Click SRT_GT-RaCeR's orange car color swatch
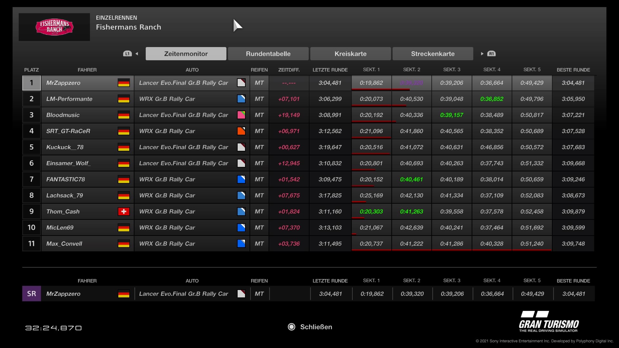 [241, 131]
